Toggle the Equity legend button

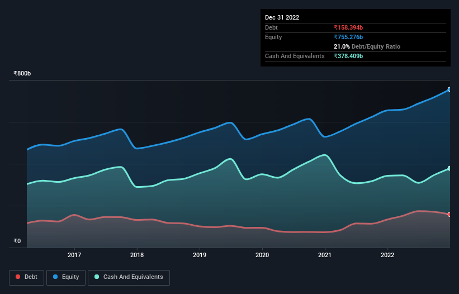pos(66,277)
